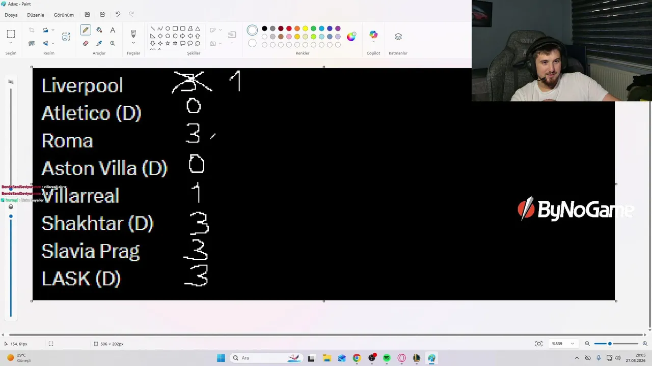Open the weather widget on taskbar
The image size is (652, 366).
tap(19, 358)
